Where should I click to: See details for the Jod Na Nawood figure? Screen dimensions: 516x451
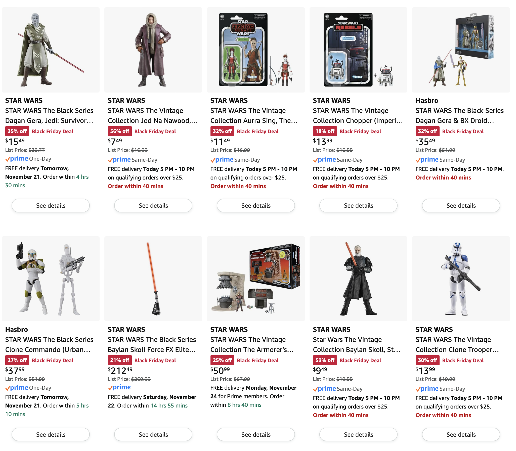(153, 205)
